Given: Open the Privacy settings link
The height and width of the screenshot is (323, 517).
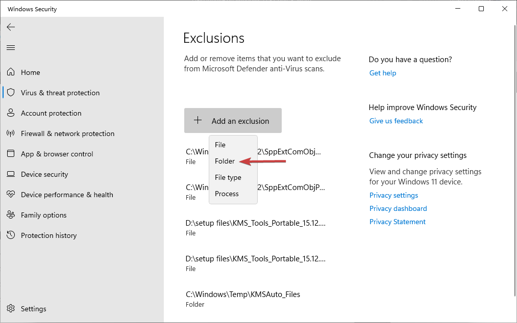Looking at the screenshot, I should coord(393,195).
